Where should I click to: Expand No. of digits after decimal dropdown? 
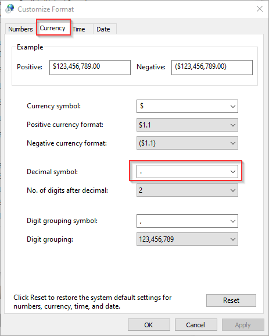[187, 190]
